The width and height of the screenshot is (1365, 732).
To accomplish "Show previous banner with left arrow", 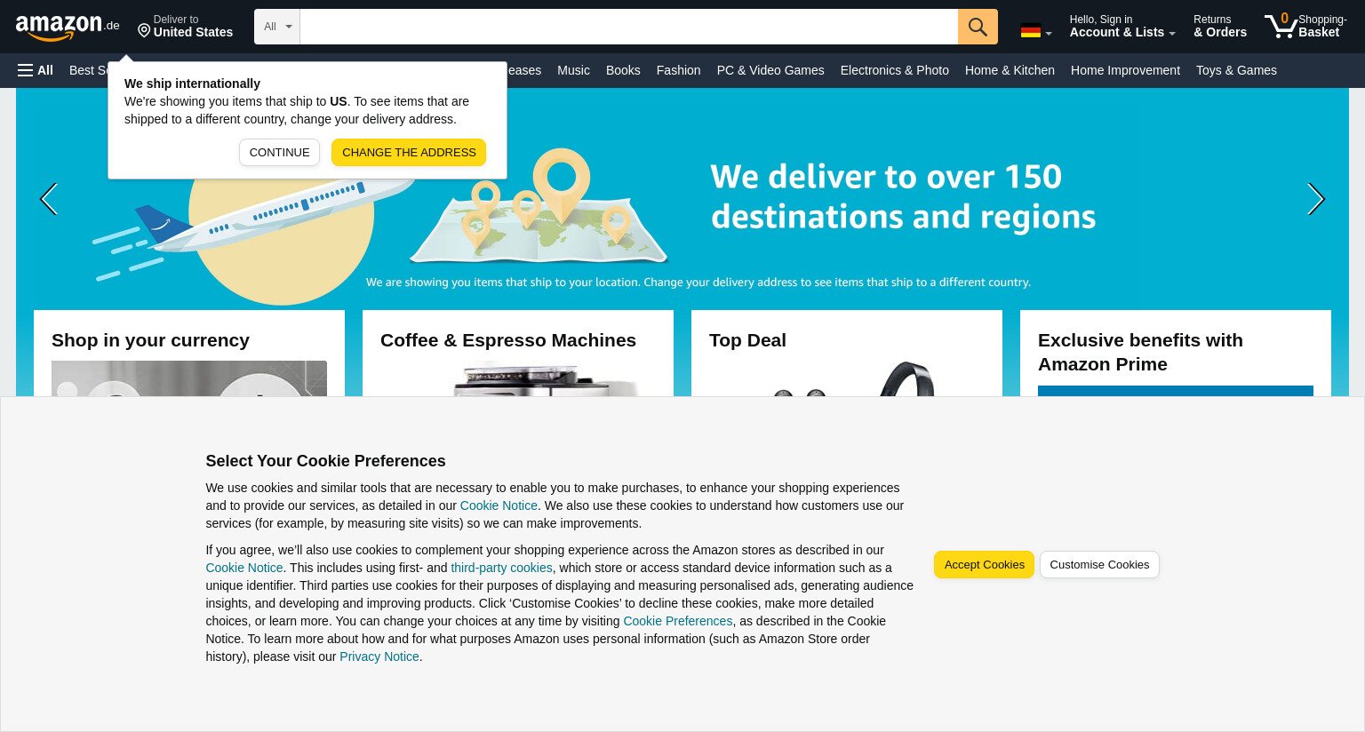I will pyautogui.click(x=49, y=199).
